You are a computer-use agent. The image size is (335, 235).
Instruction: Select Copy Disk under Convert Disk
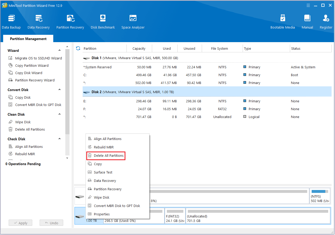[20, 97]
